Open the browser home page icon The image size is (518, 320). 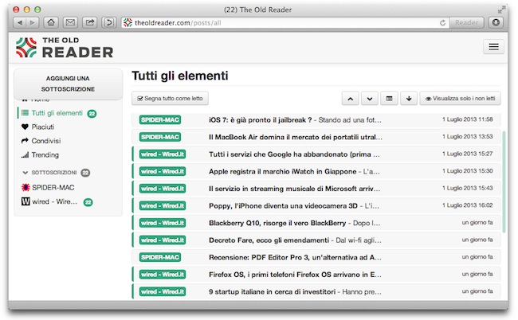tap(51, 23)
